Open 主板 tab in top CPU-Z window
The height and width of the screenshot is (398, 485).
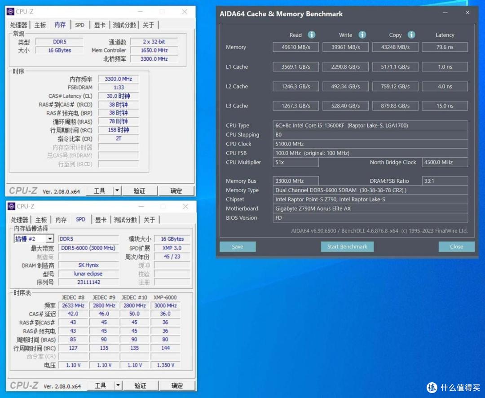tap(40, 25)
